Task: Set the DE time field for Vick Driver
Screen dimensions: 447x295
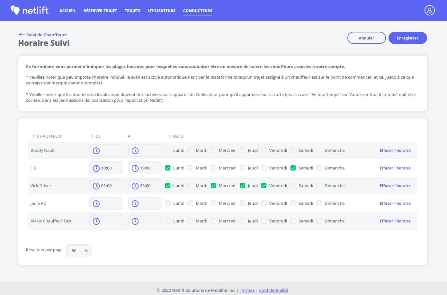Action: coord(106,186)
